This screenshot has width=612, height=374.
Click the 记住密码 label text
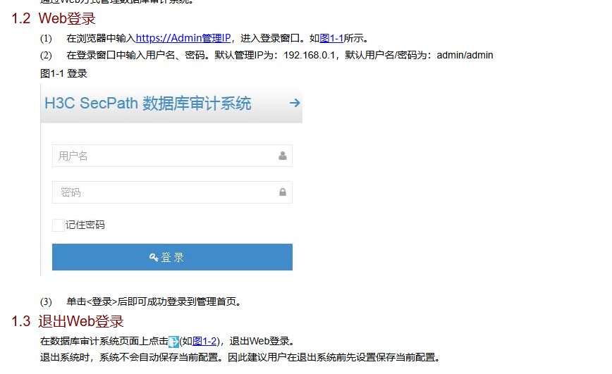click(85, 225)
